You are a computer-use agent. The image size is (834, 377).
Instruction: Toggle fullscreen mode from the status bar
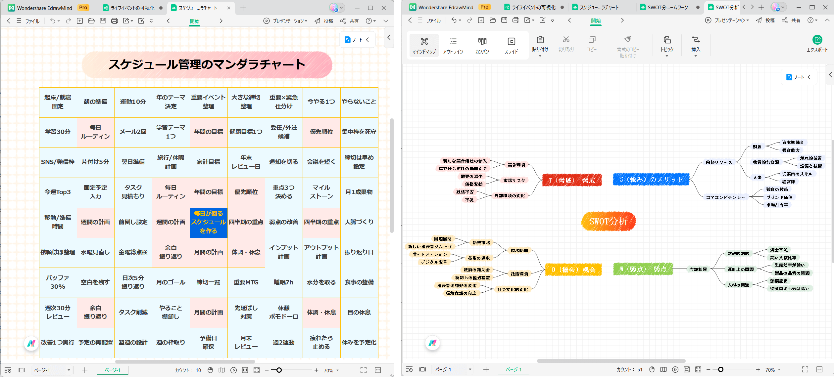805,369
